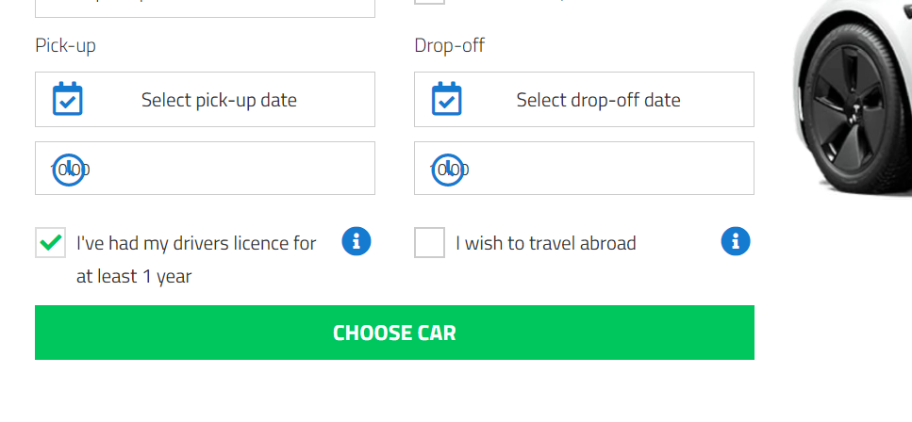Focus the partially visible top-left input field
This screenshot has height=422, width=912.
[205, 8]
